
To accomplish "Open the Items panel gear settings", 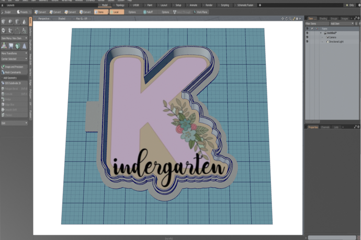I will pos(358,18).
